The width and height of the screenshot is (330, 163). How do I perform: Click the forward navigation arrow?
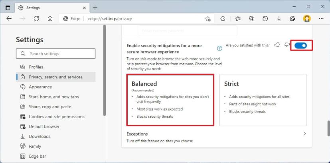click(23, 19)
